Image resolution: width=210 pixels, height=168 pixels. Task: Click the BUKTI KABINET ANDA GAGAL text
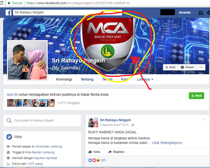pos(112,132)
